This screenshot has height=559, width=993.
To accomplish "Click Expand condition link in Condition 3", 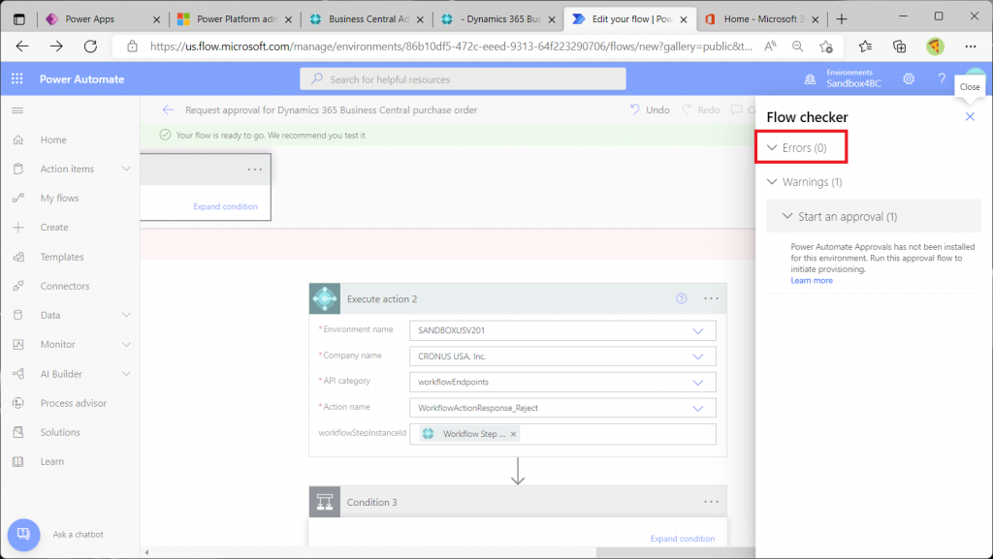I will pyautogui.click(x=682, y=539).
